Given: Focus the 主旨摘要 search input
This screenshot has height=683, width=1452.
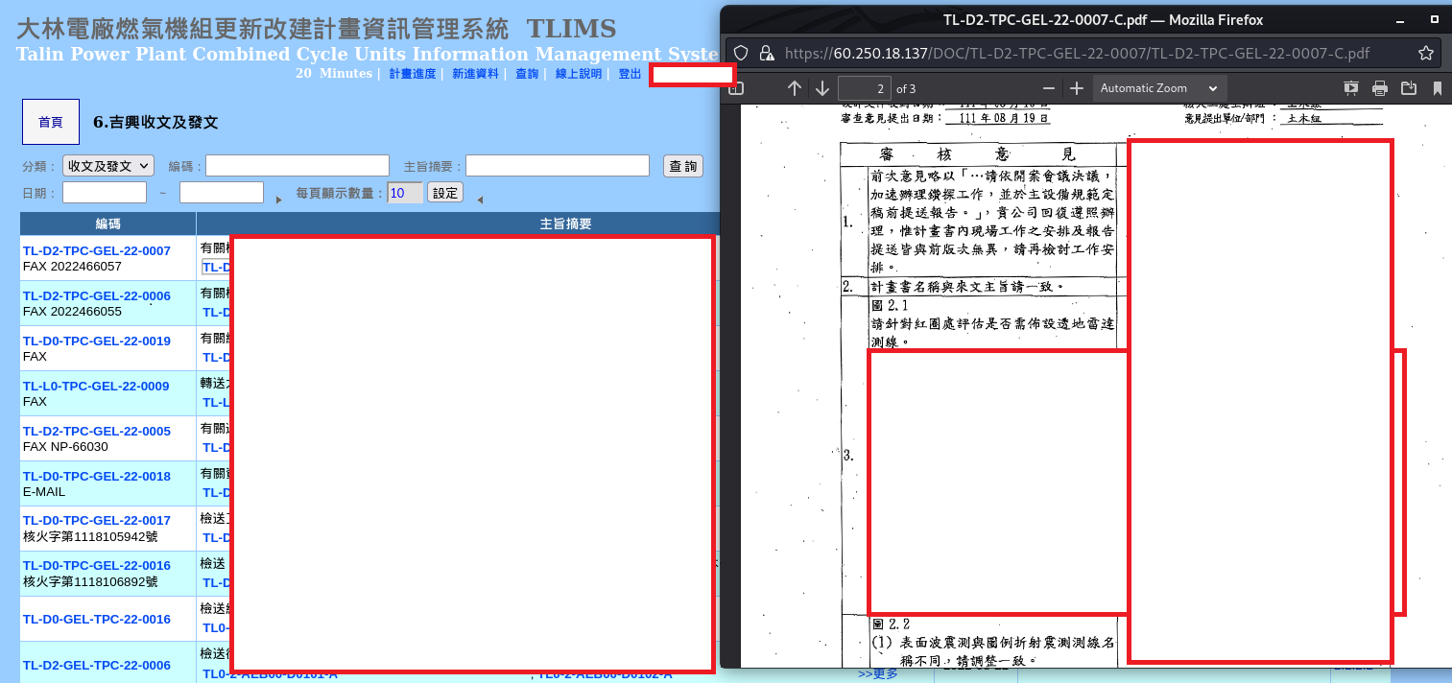Looking at the screenshot, I should click(x=558, y=166).
